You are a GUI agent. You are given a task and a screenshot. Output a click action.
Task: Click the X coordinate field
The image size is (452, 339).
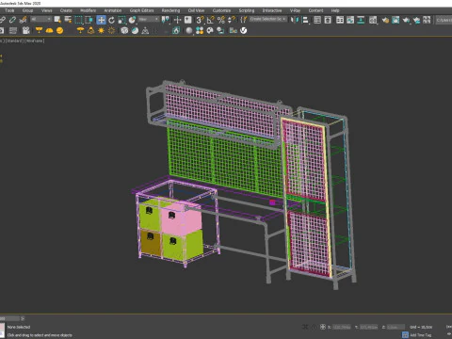point(342,327)
